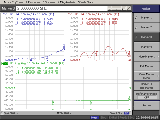Viewport: 160px width, 120px height.
Task: Click red reference position arrow at 1.000 on Tr2
Action: tap(79, 60)
